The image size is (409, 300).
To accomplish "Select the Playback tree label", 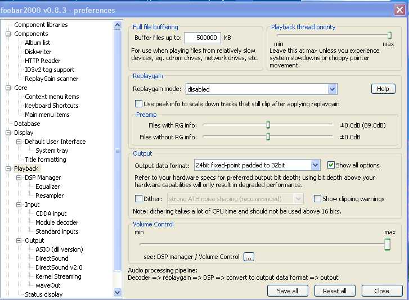I will tap(26, 169).
